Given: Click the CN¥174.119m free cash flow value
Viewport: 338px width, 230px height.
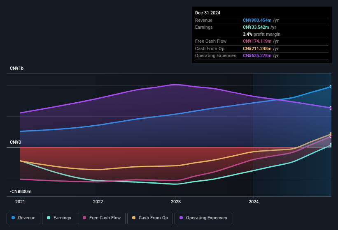Looking at the screenshot, I should 257,41.
